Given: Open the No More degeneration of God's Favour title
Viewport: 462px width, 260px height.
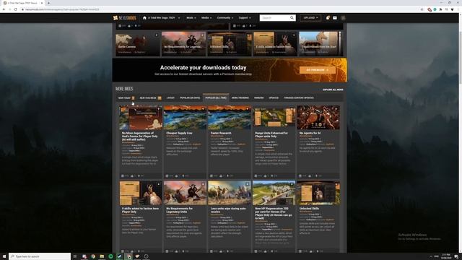Looking at the screenshot, I should pos(139,136).
